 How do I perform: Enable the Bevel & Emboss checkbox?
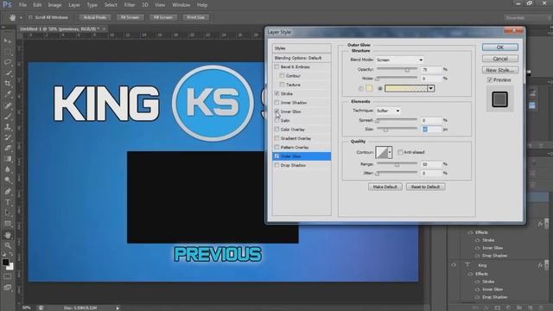pos(276,67)
